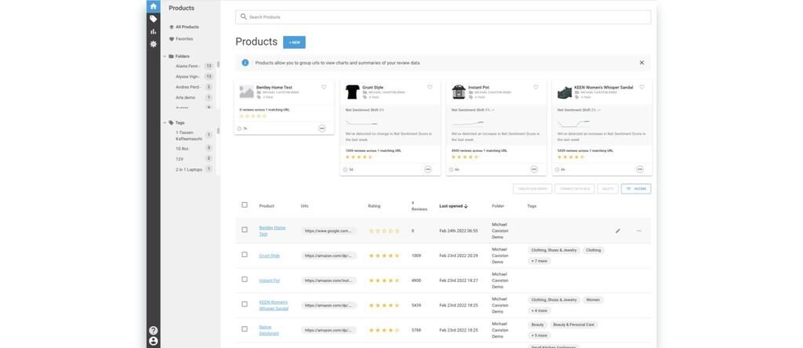Collapse the Folders section
The image size is (803, 348).
click(165, 56)
